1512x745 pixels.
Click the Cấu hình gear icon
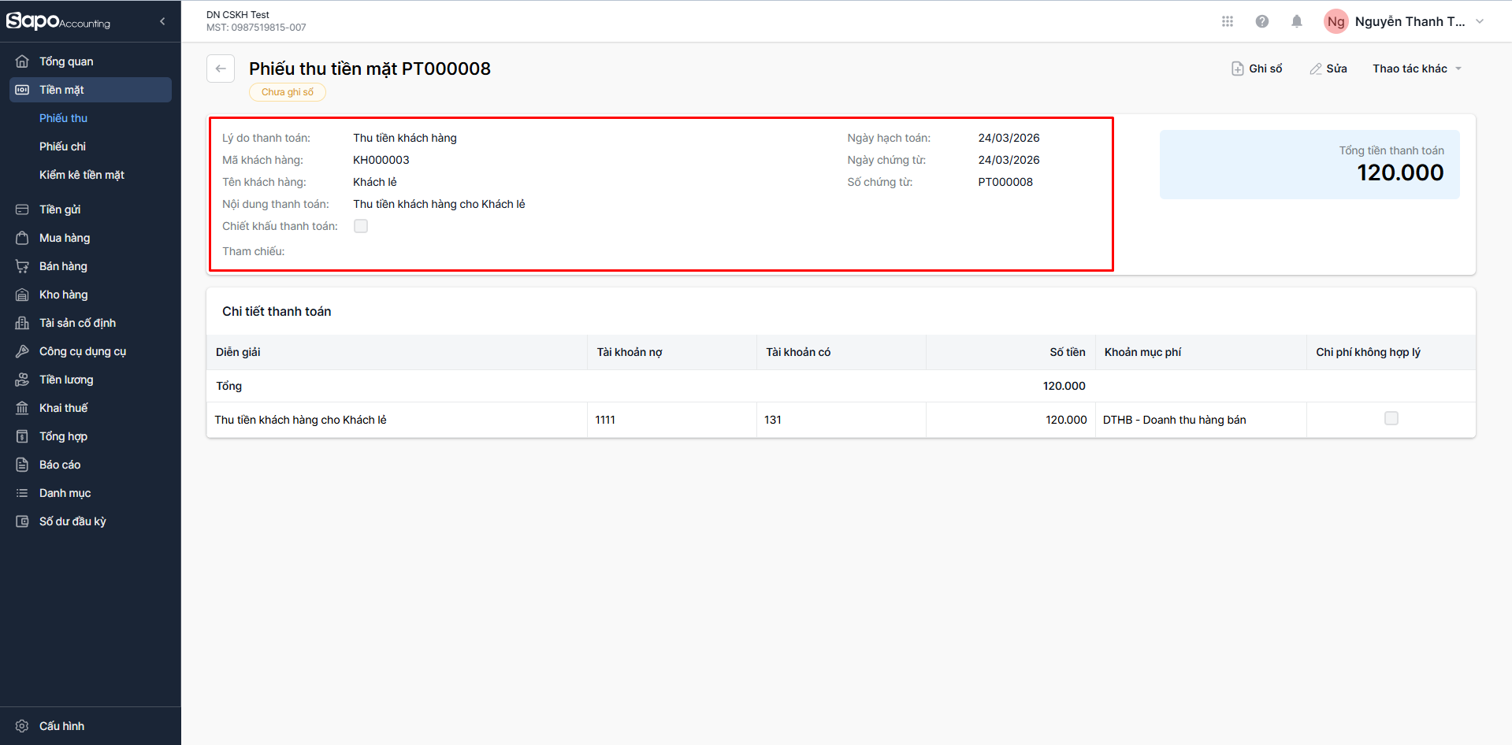point(22,726)
